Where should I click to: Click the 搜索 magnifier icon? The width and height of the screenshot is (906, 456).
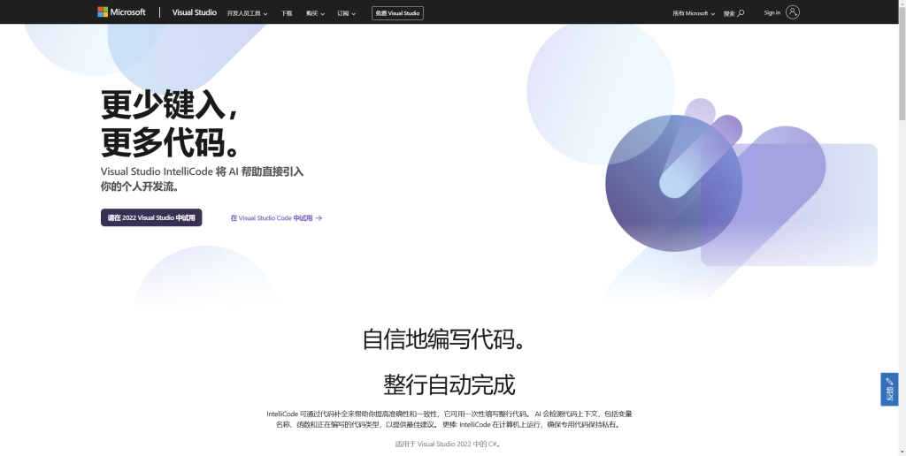[x=741, y=13]
